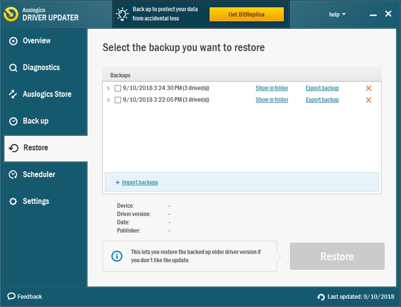Switch to the Back up tab
The width and height of the screenshot is (401, 307).
[x=35, y=121]
